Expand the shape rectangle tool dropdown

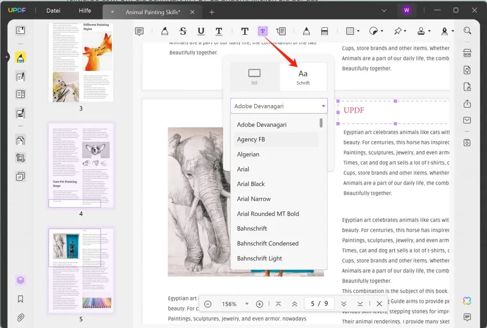[x=358, y=31]
